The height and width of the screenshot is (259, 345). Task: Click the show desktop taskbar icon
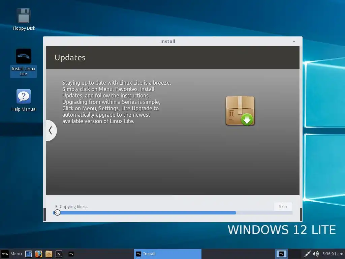[x=29, y=254]
